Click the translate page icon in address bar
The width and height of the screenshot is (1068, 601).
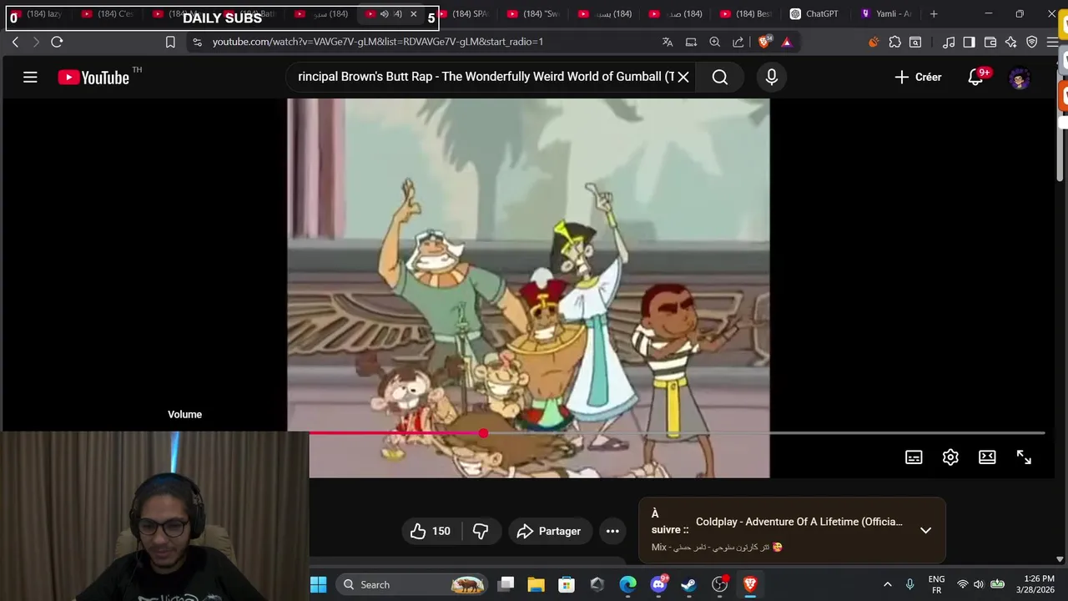667,42
